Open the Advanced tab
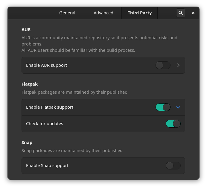Viewport: 207px width, 188px height. tap(103, 13)
